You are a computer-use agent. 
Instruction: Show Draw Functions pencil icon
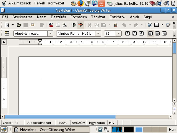point(168,25)
